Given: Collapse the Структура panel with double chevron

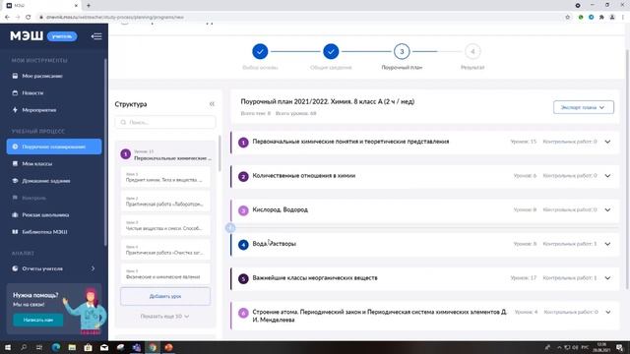Looking at the screenshot, I should point(212,104).
